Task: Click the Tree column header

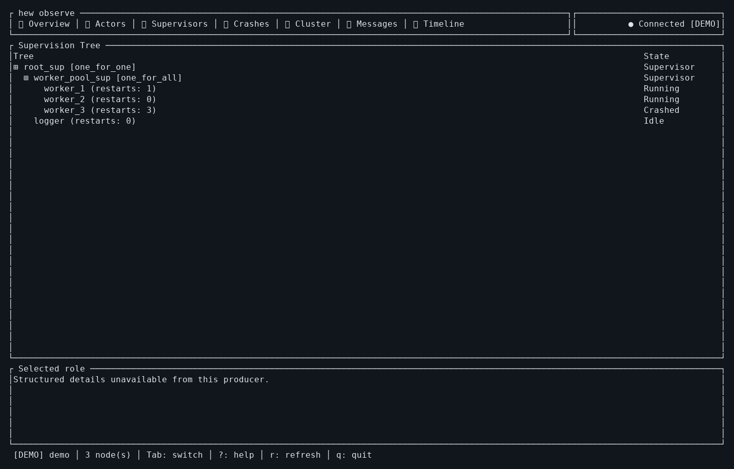Action: coord(24,56)
